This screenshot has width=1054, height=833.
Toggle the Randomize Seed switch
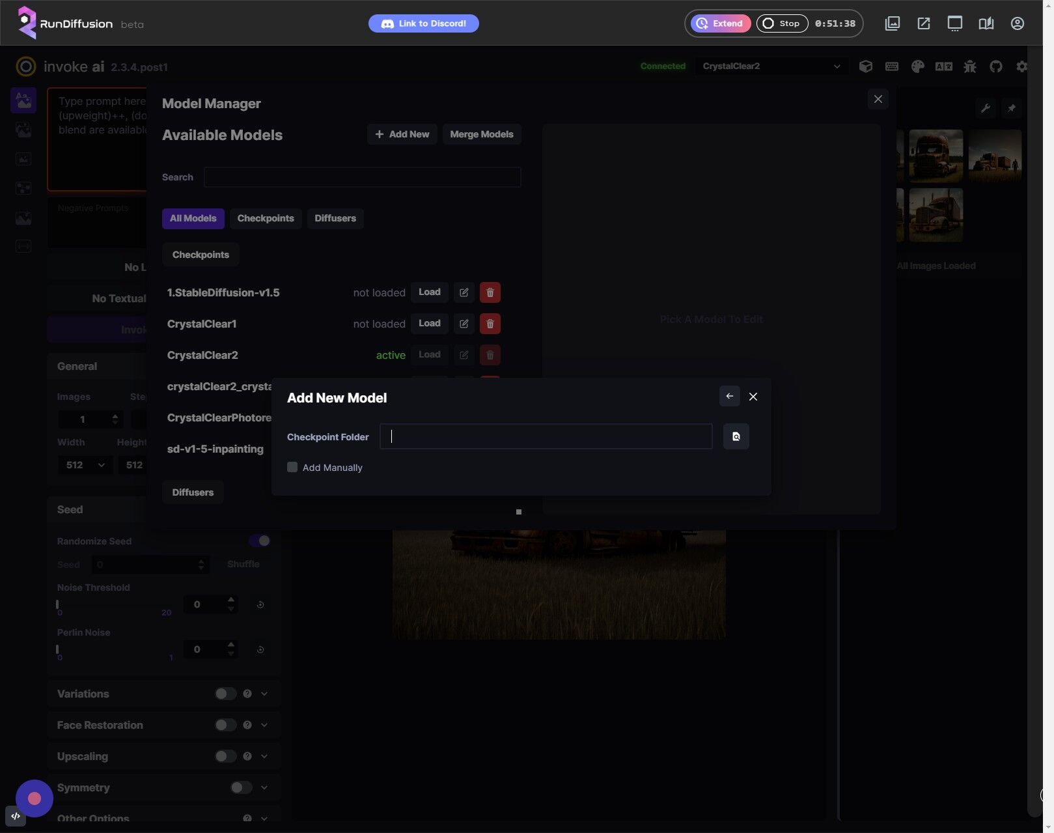(259, 541)
